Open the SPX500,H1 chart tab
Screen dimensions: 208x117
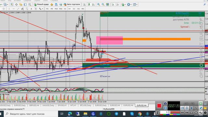click(x=62, y=105)
